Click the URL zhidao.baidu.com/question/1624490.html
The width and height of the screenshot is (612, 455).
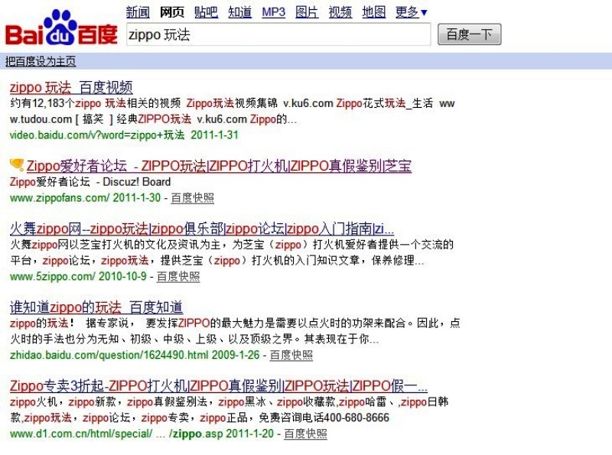click(x=109, y=355)
